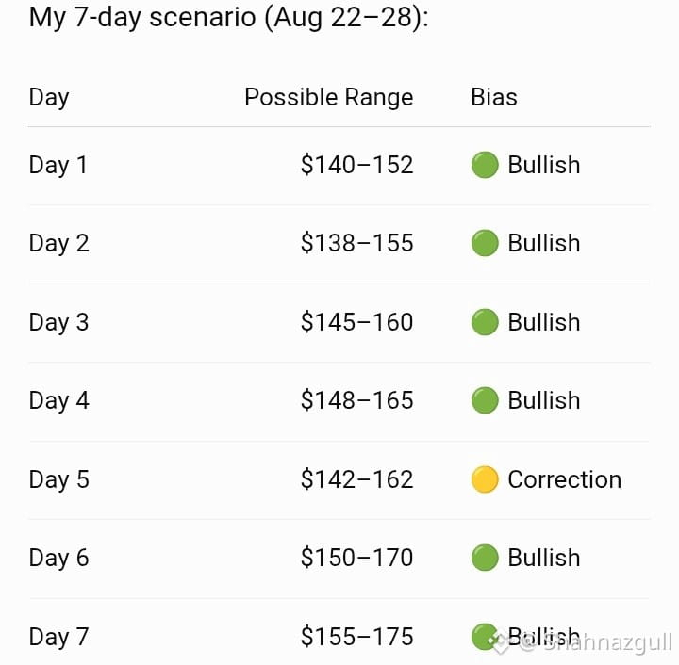Screen dimensions: 679x665
Task: Select the $140–152 range value
Action: click(x=356, y=165)
